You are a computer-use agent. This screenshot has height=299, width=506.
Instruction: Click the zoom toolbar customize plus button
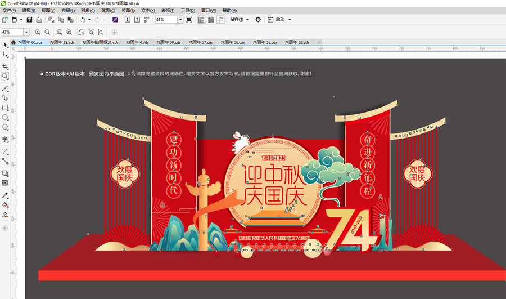pyautogui.click(x=115, y=32)
